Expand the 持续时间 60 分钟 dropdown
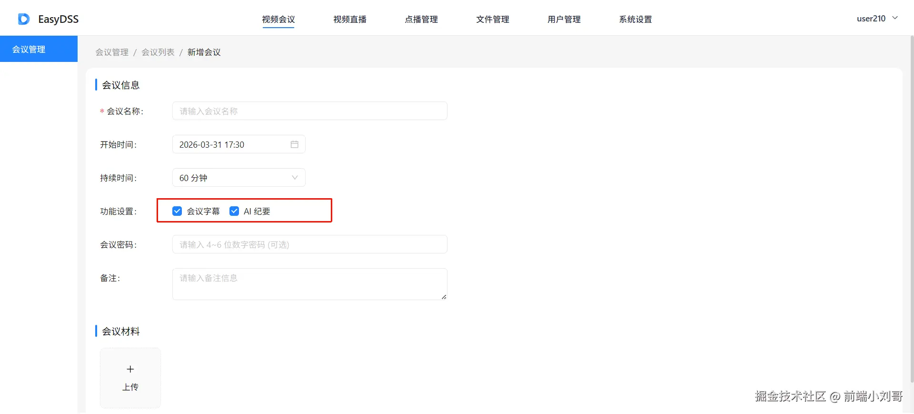The width and height of the screenshot is (914, 414). [239, 178]
